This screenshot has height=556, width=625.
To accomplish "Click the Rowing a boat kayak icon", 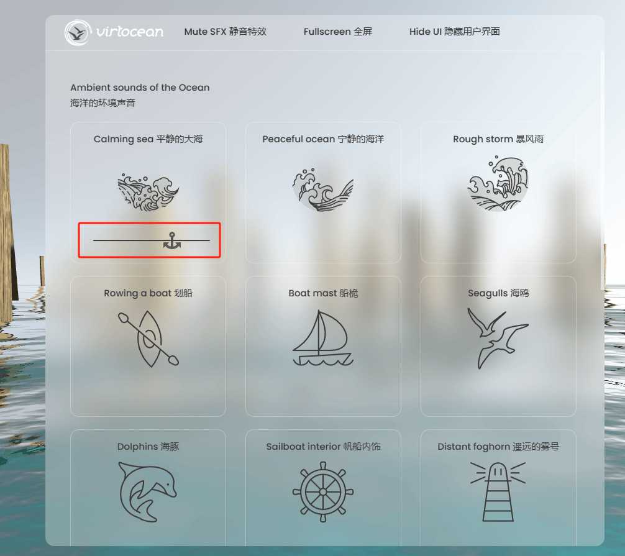I will tap(148, 339).
